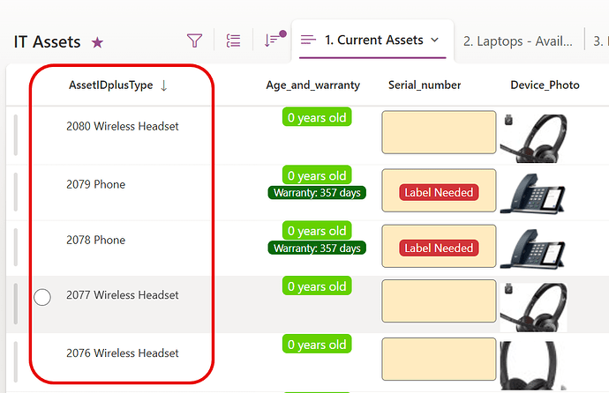The image size is (609, 393).
Task: Click the Device_Photo column header
Action: (x=545, y=85)
